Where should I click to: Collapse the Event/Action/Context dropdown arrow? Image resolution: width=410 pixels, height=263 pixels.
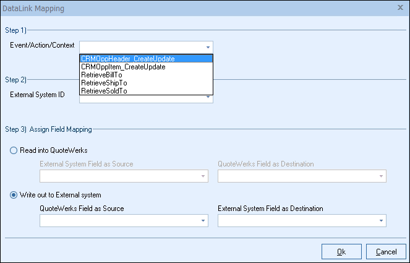208,46
